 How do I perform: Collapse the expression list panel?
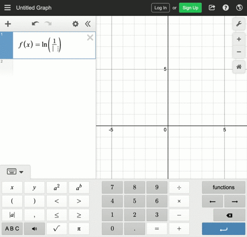[x=88, y=24]
